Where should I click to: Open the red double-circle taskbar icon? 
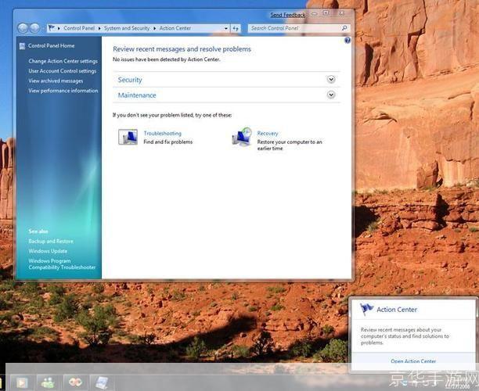(75, 382)
